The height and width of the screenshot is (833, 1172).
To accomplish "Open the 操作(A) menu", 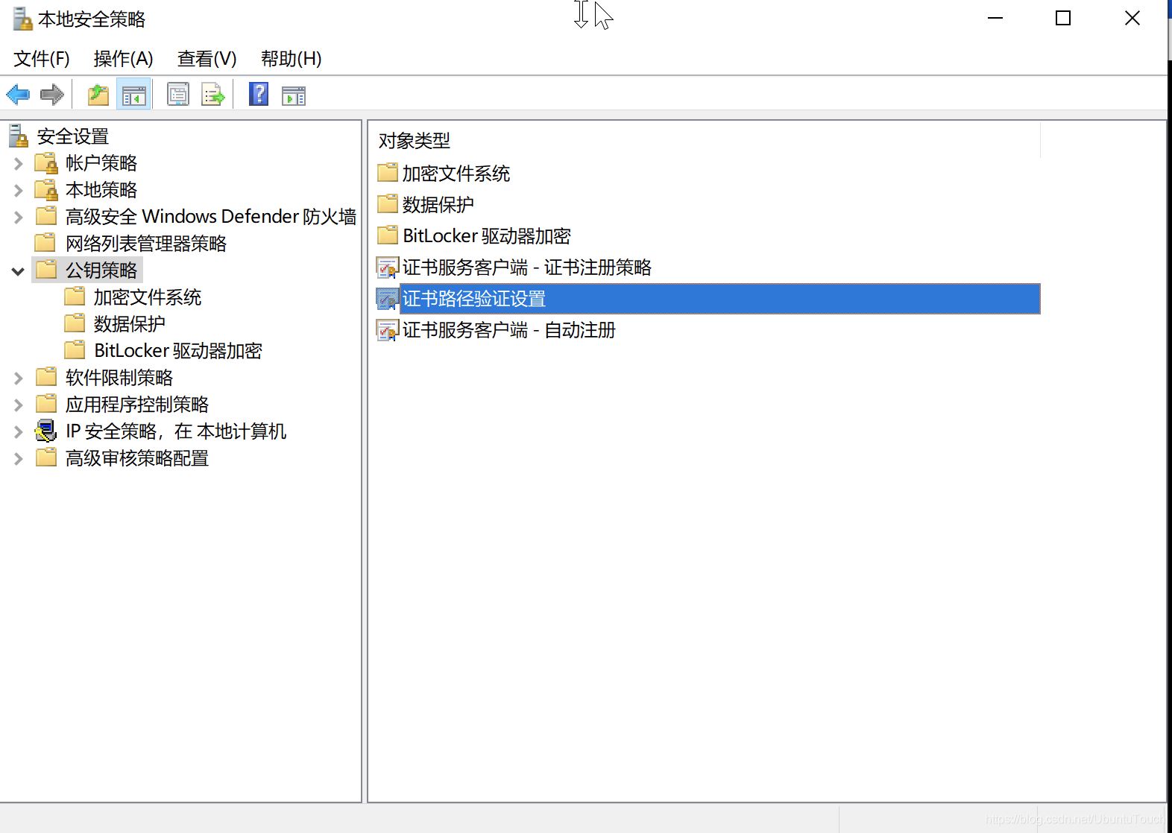I will coord(123,59).
